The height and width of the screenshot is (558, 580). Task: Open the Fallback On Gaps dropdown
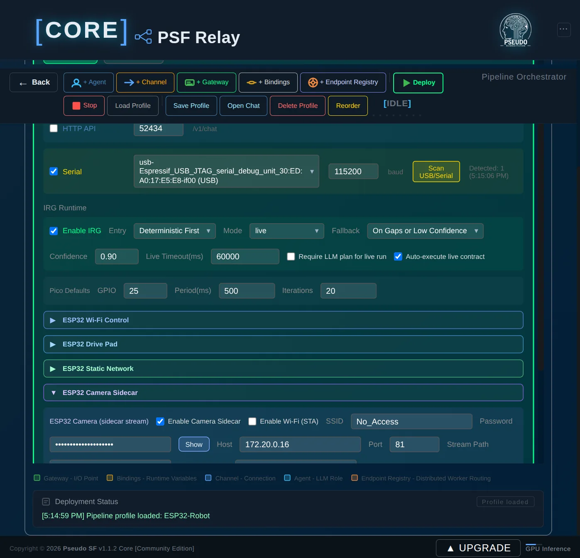[x=425, y=231]
